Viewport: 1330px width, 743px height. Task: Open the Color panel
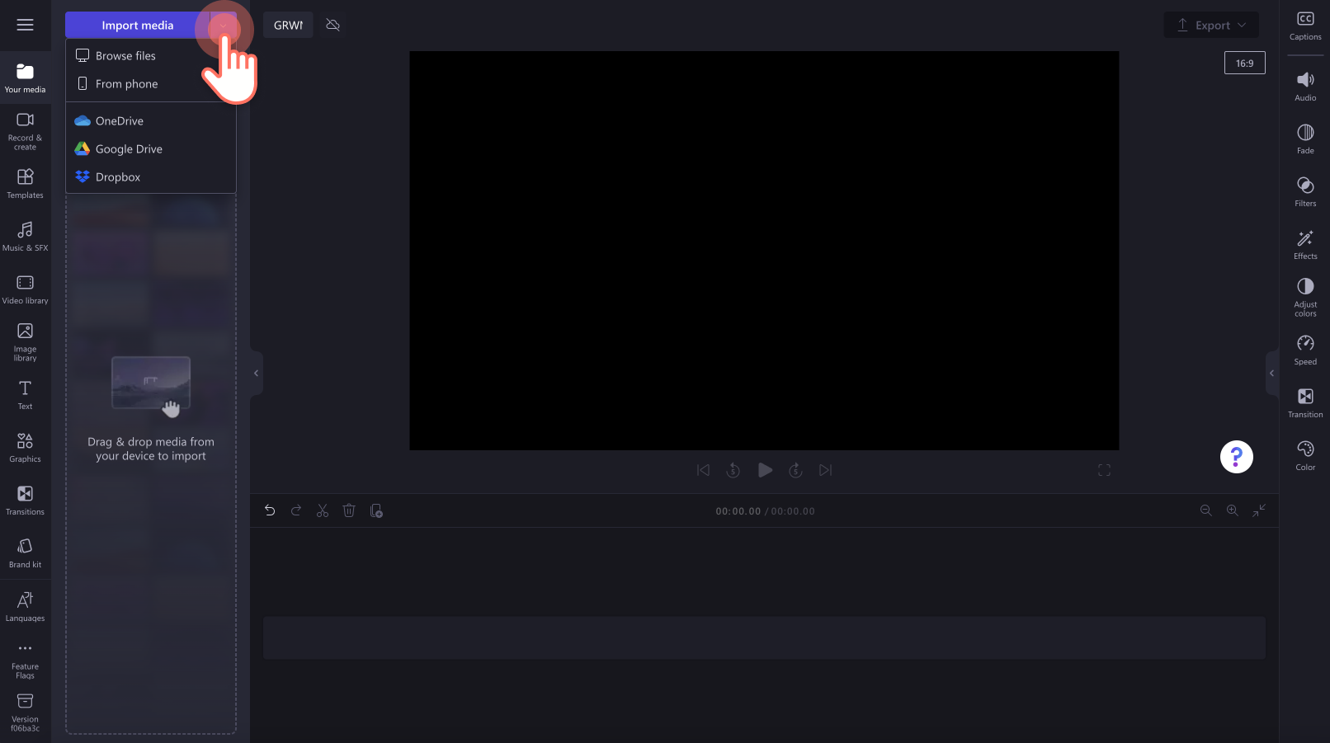click(x=1305, y=456)
